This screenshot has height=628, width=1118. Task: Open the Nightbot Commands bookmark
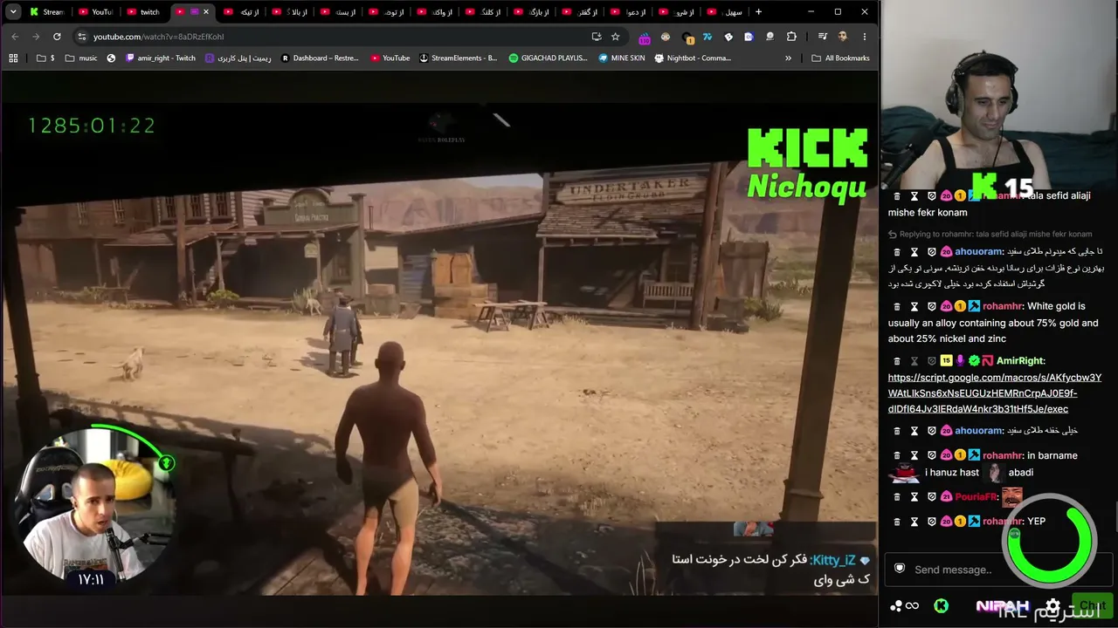(x=693, y=58)
